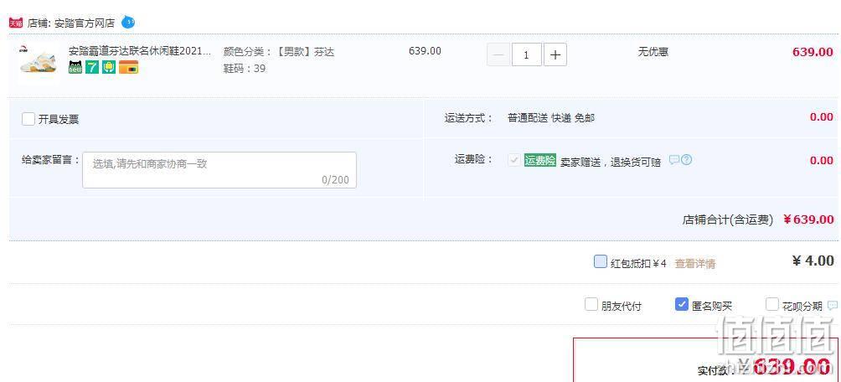This screenshot has height=382, width=841.
Task: Open the blue Wangwang chat icon
Action: pyautogui.click(x=127, y=22)
